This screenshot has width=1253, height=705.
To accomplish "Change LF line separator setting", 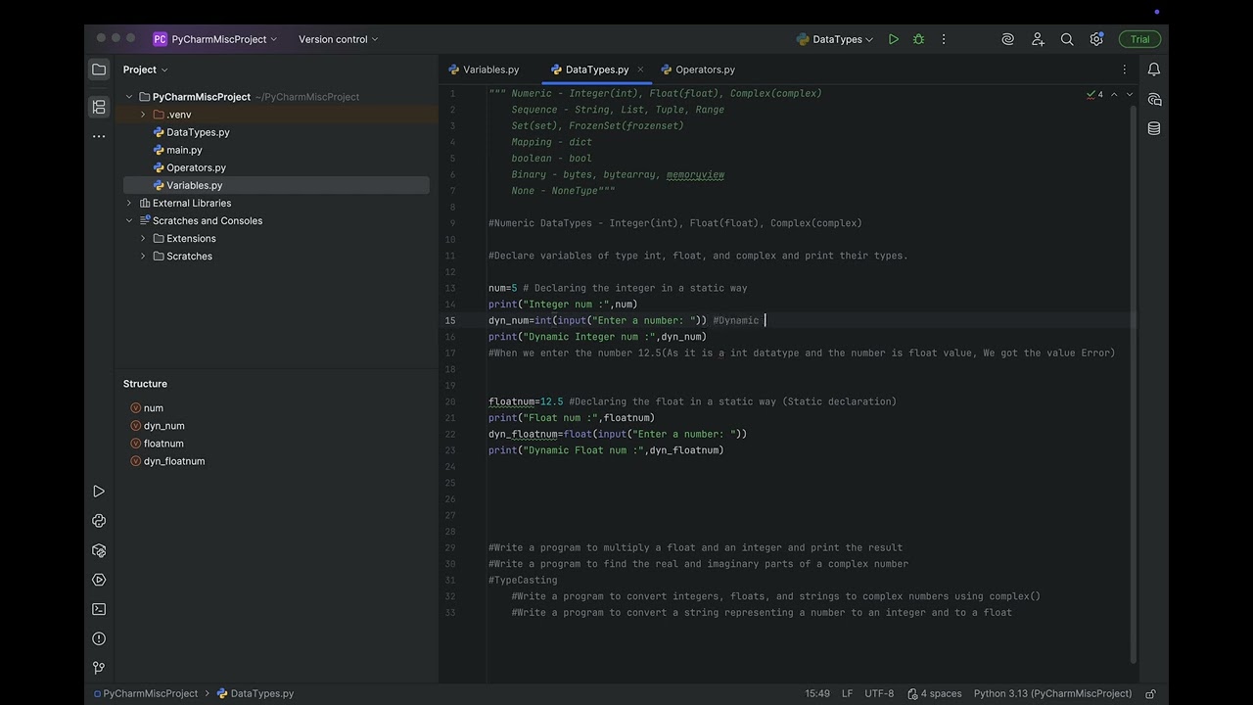I will (x=847, y=693).
